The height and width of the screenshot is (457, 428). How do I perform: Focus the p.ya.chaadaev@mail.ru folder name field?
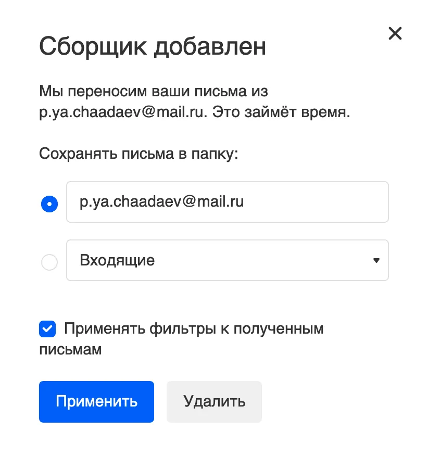tap(228, 202)
